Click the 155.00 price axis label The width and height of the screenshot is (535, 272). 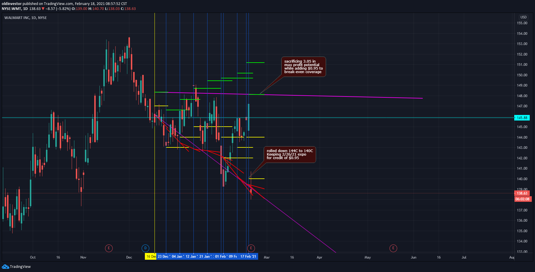click(x=522, y=23)
